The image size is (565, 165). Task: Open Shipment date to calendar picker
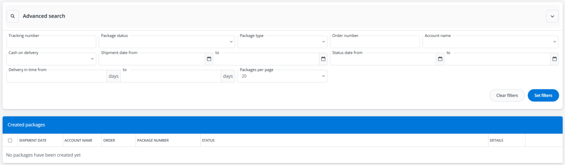point(323,59)
